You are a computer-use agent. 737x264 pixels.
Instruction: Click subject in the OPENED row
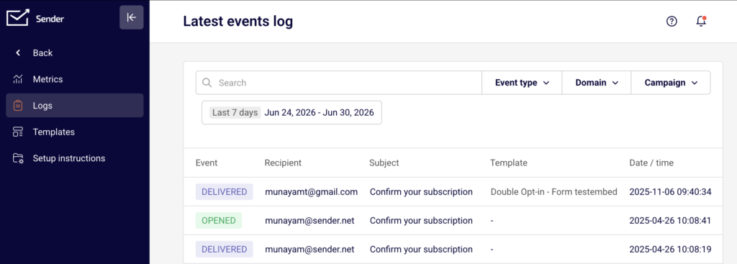[421, 220]
